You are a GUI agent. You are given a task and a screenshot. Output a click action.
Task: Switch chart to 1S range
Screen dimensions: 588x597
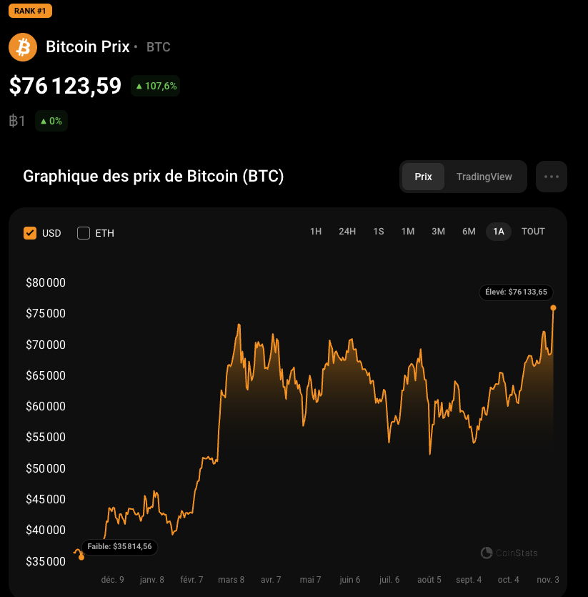(x=379, y=231)
